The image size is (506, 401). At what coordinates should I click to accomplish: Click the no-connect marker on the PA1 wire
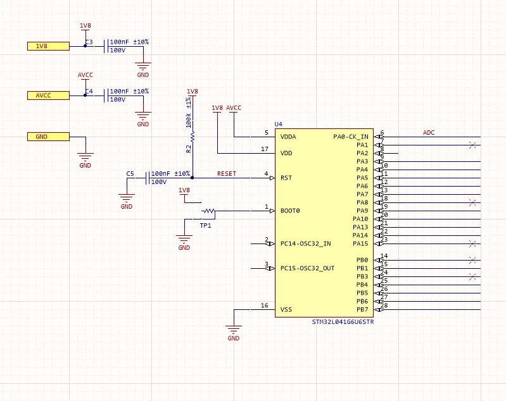coord(472,145)
